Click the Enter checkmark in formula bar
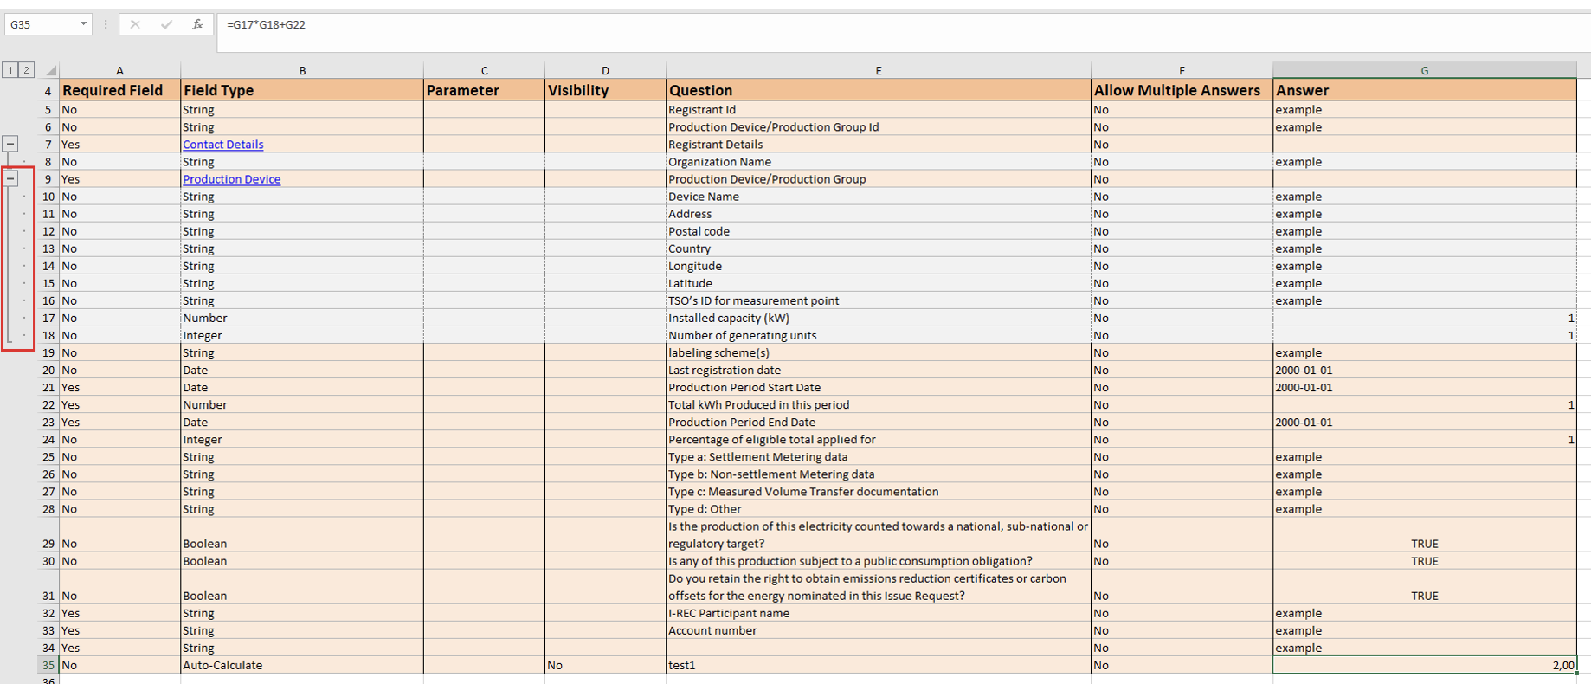The width and height of the screenshot is (1591, 684). (x=166, y=24)
